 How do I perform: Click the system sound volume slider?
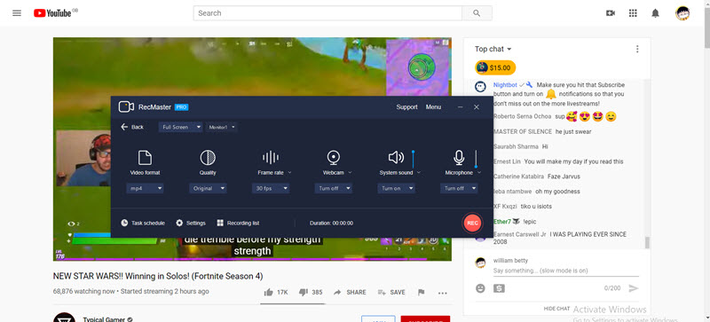(413, 159)
